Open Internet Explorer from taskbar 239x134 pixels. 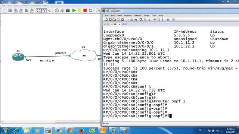pyautogui.click(x=16, y=131)
